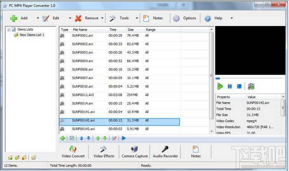
Task: Click the green plus Add icon in the top toolbar
Action: click(14, 18)
